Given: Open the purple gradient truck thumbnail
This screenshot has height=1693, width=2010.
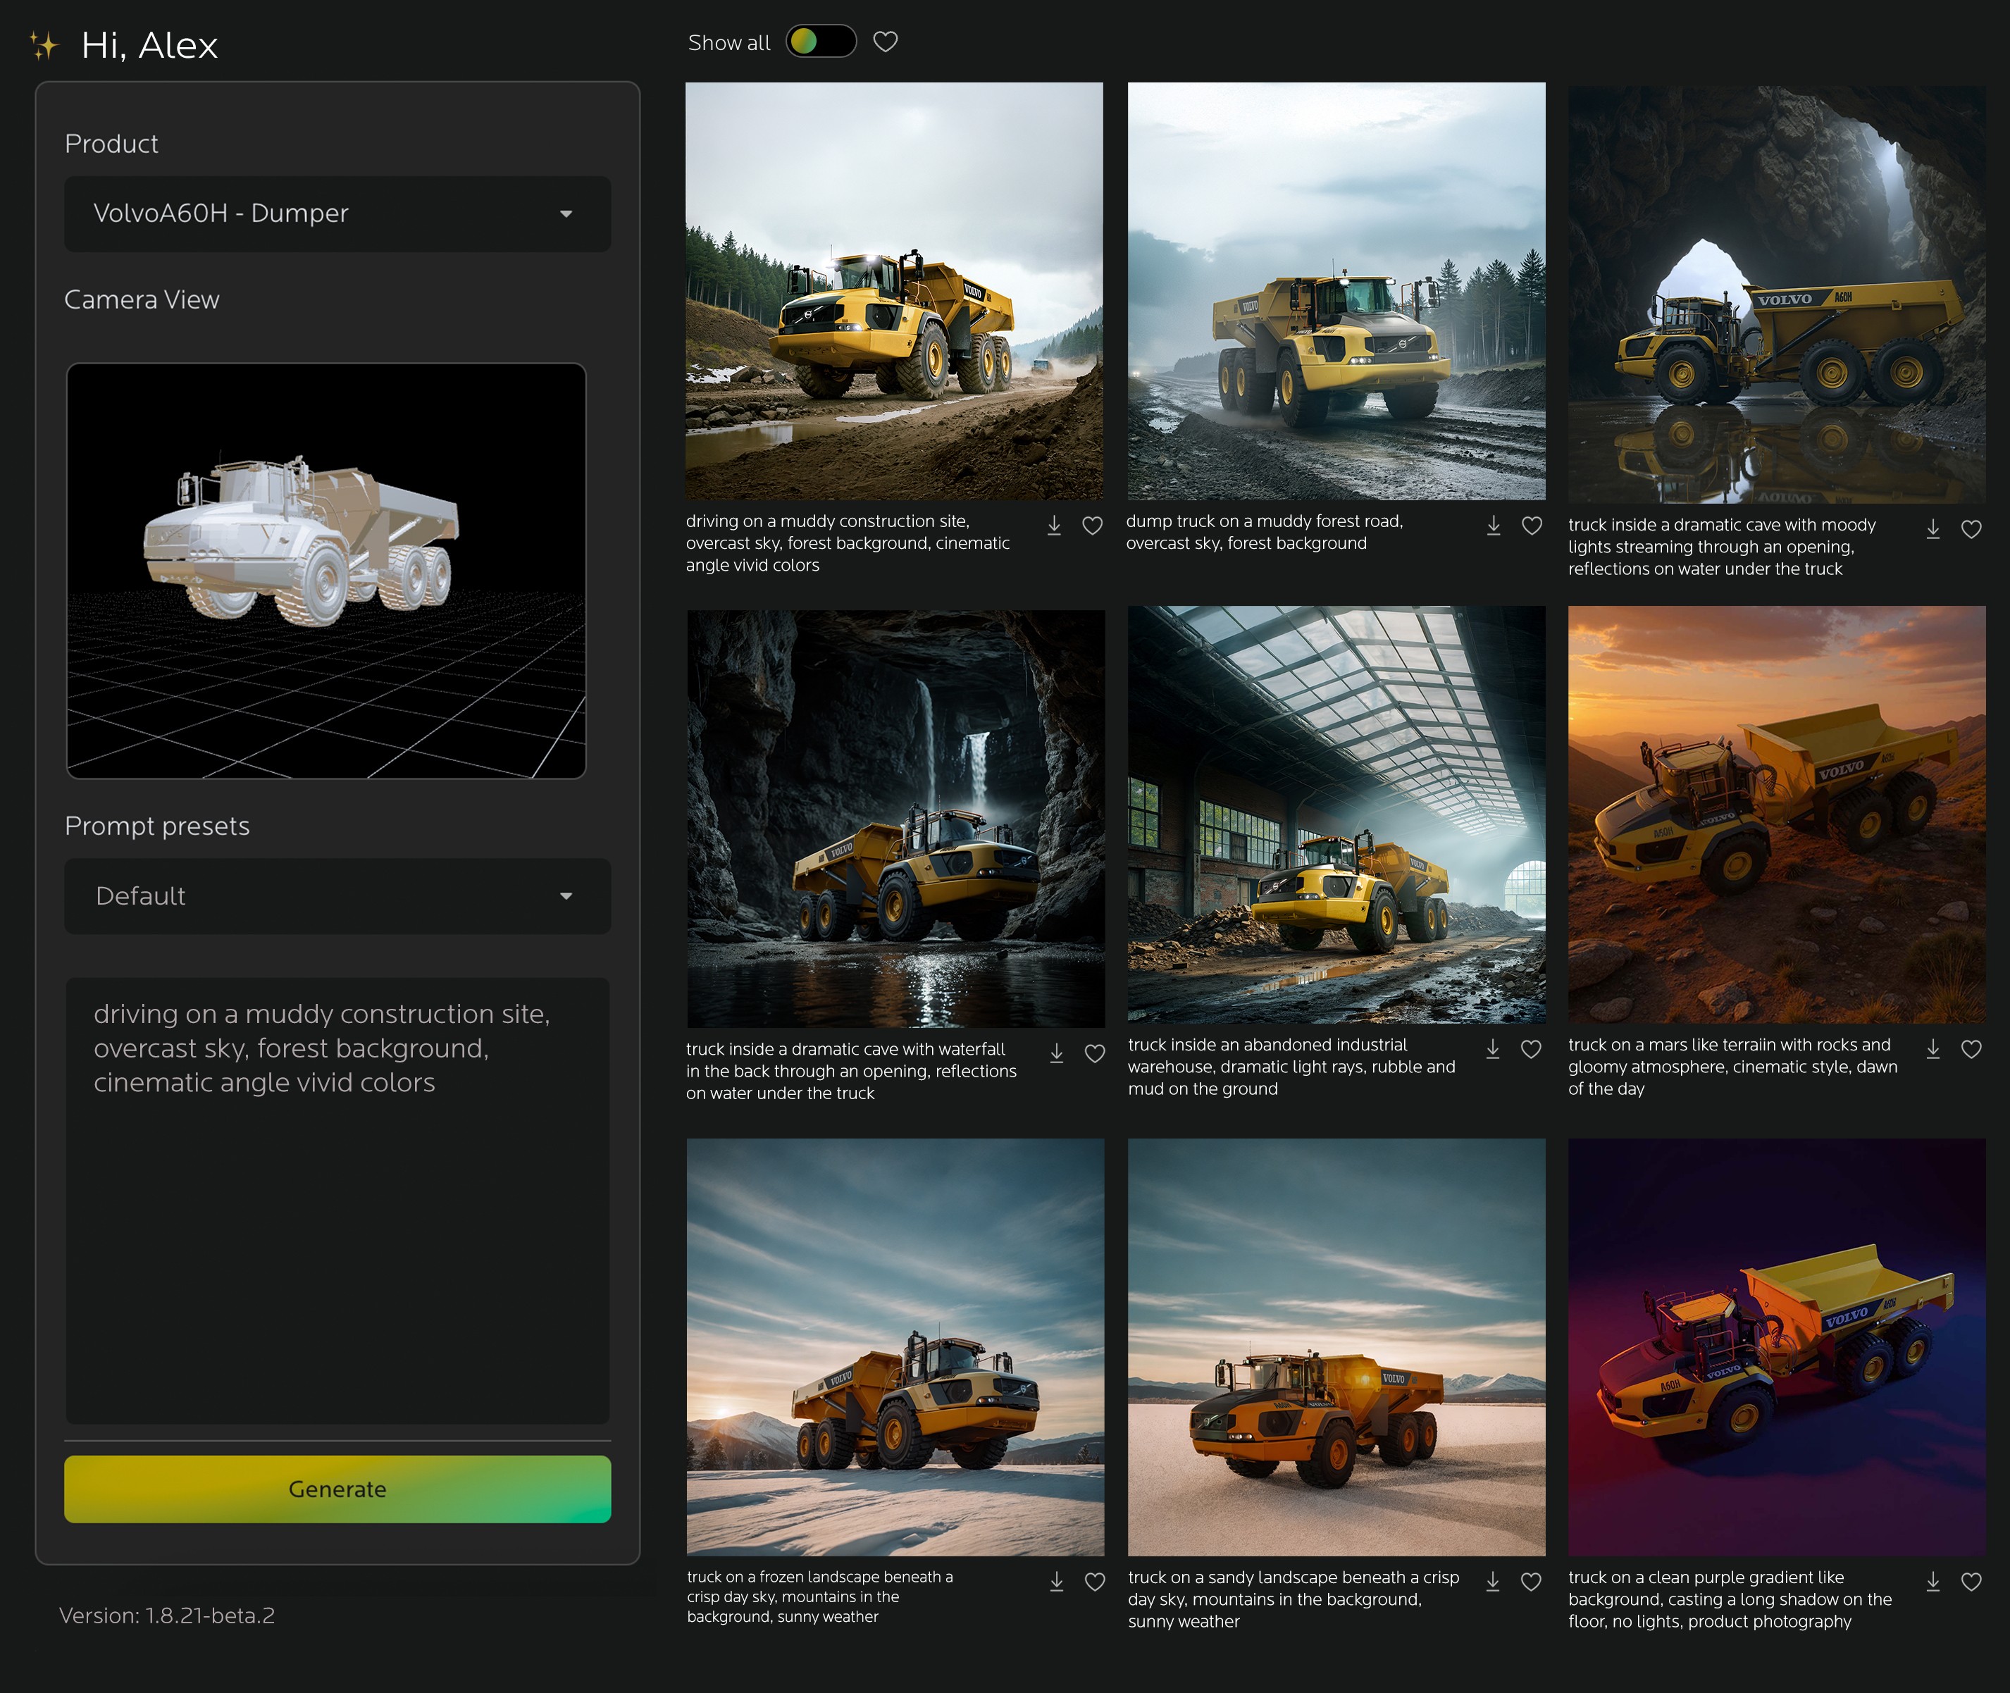Looking at the screenshot, I should pyautogui.click(x=1777, y=1346).
